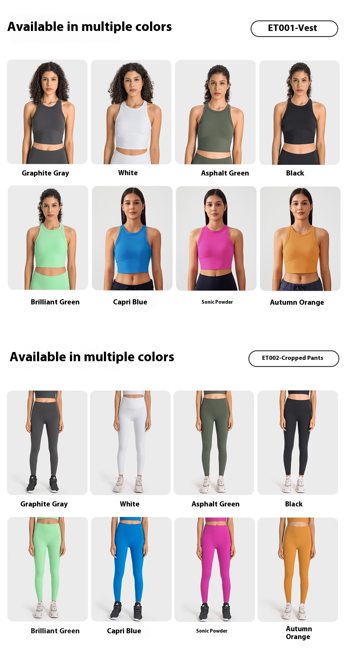The height and width of the screenshot is (653, 347).
Task: Click the Capri Blue text below the vest
Action: 130,302
